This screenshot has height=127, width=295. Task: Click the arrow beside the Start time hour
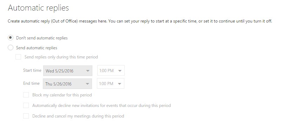click(x=120, y=71)
